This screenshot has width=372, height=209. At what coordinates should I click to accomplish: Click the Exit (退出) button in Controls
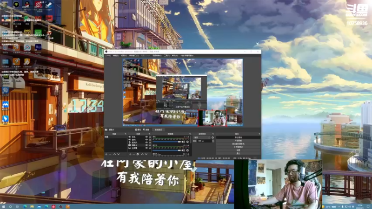(238, 153)
